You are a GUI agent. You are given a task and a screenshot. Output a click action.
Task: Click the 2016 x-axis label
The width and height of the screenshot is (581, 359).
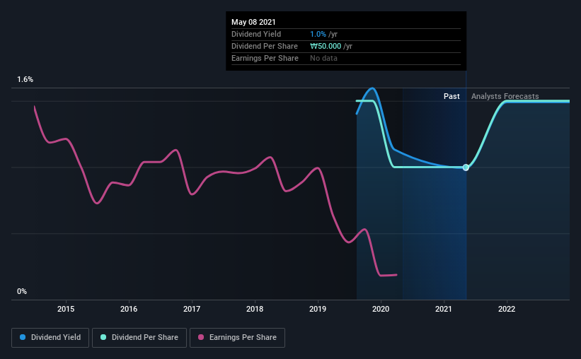pyautogui.click(x=129, y=309)
